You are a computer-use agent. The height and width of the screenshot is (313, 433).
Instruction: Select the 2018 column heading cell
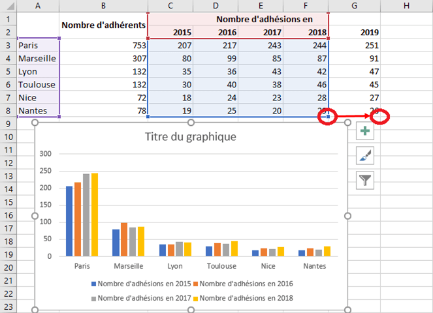point(306,32)
